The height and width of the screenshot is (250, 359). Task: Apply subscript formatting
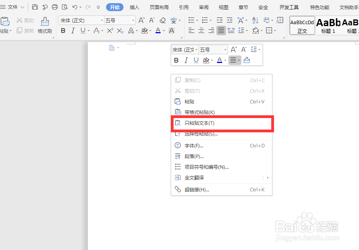(x=120, y=31)
